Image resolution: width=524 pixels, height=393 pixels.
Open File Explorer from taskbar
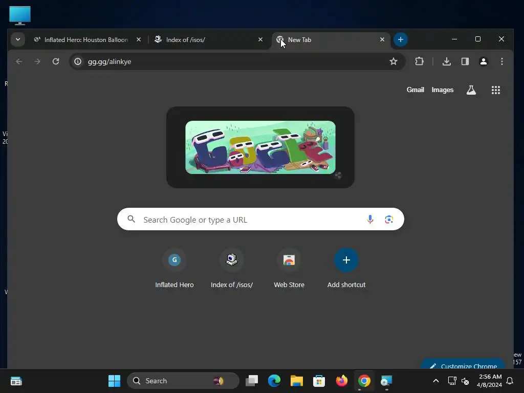(x=296, y=381)
